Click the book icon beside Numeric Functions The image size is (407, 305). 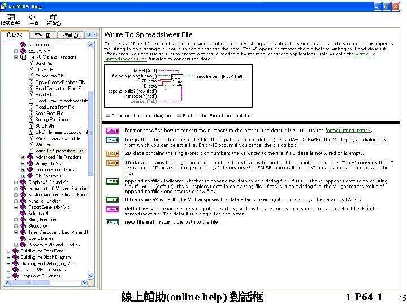(23, 201)
